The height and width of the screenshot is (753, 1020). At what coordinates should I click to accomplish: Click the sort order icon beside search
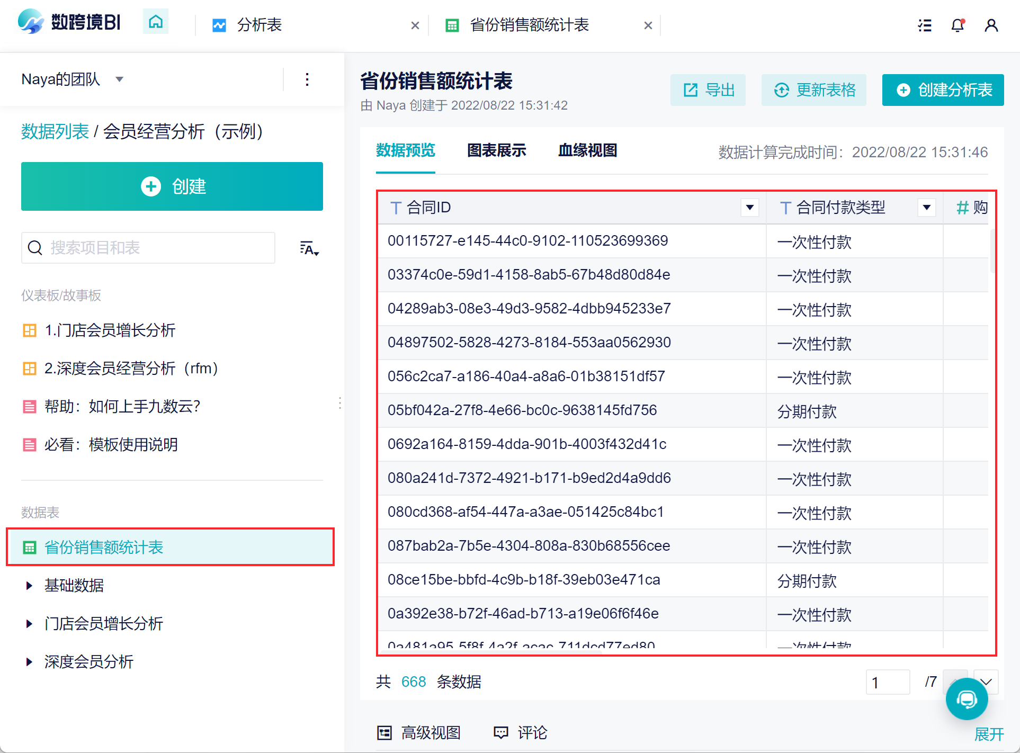[x=309, y=248]
